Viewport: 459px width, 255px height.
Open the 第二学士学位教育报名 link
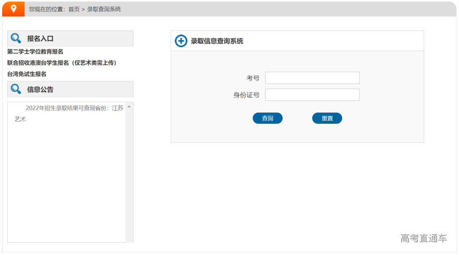(x=35, y=52)
